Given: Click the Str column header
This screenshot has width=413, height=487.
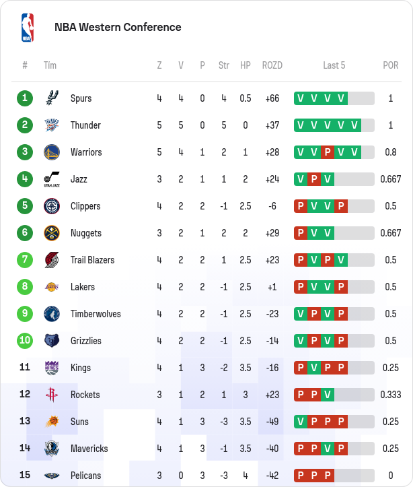Looking at the screenshot, I should 224,65.
